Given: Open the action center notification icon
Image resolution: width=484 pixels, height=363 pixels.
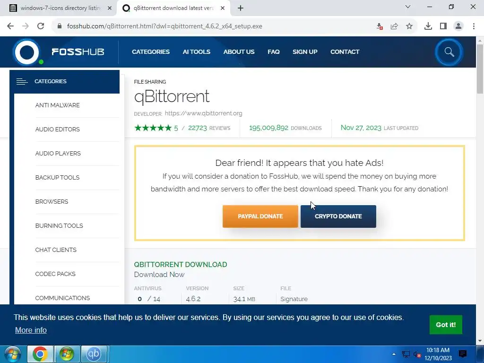Looking at the screenshot, I should [463, 354].
